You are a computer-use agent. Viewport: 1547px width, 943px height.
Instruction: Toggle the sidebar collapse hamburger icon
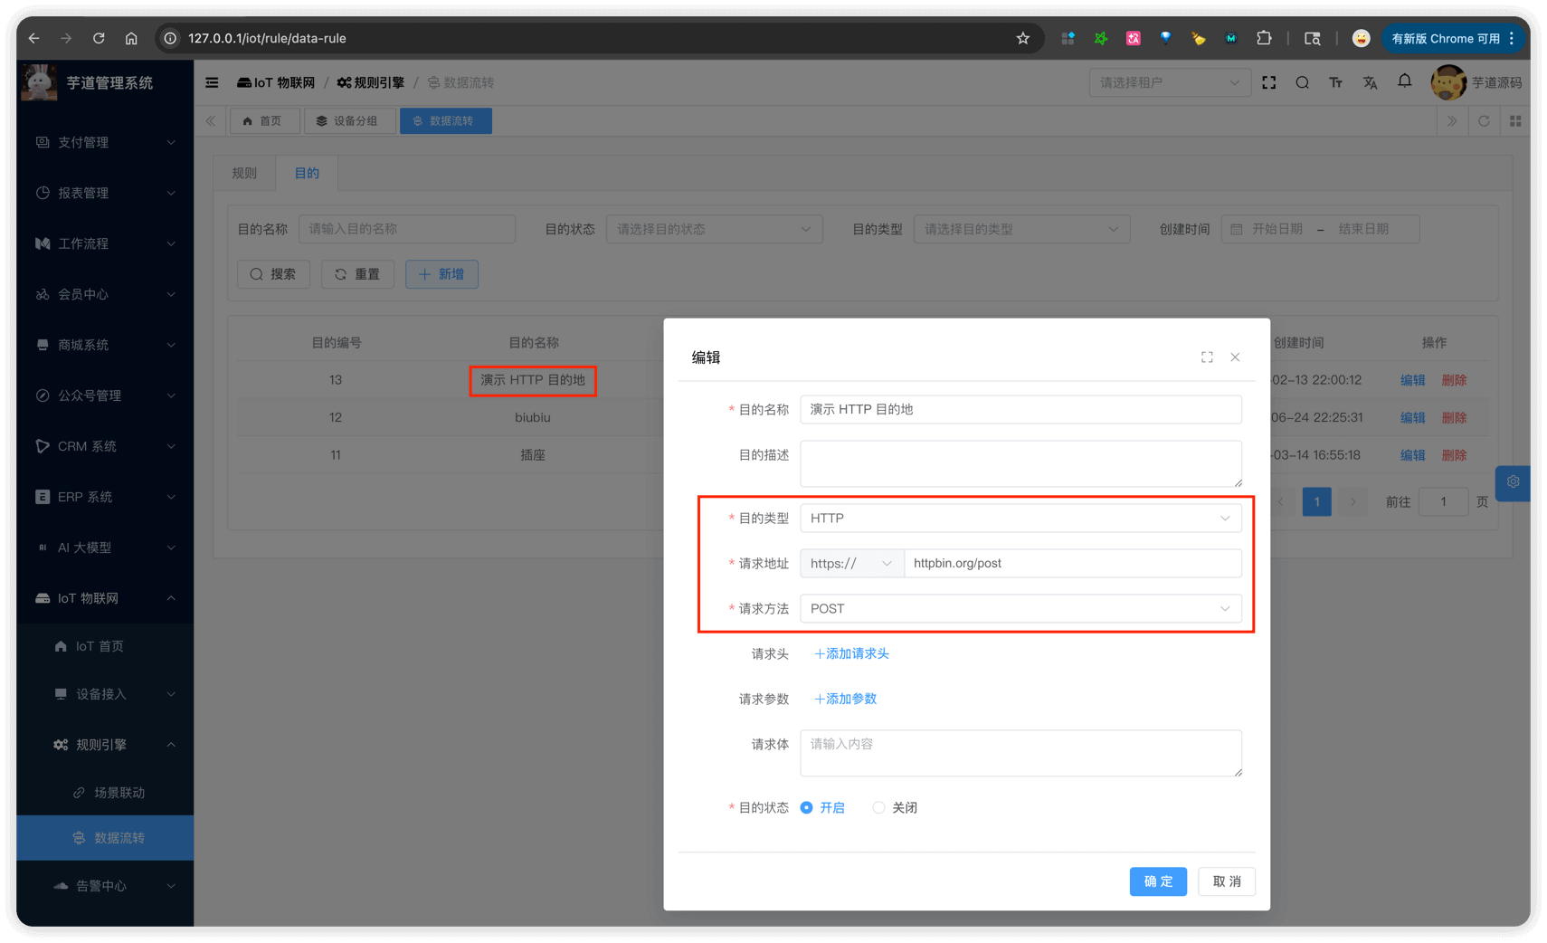[x=212, y=82]
